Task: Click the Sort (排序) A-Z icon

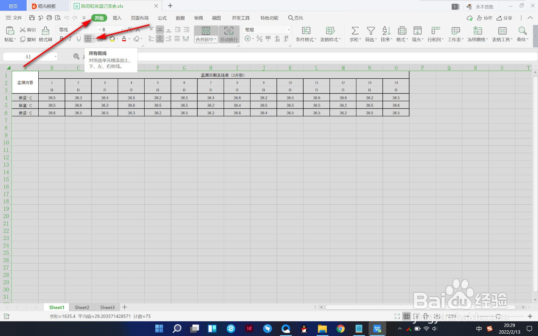Action: pyautogui.click(x=386, y=31)
